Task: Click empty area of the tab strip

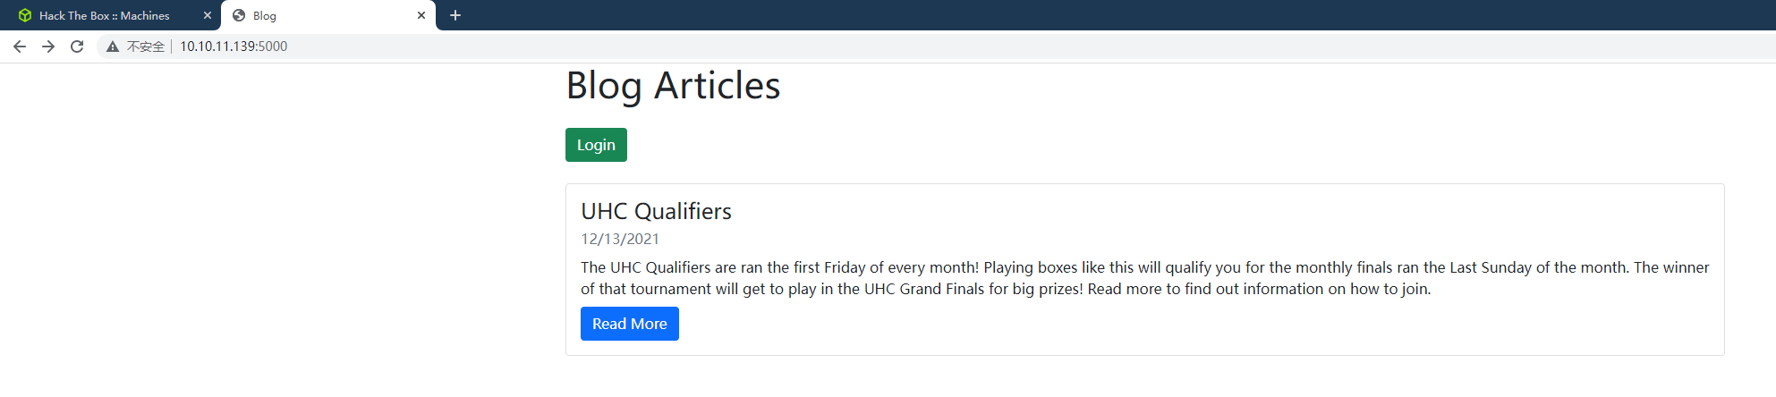Action: tap(1074, 15)
